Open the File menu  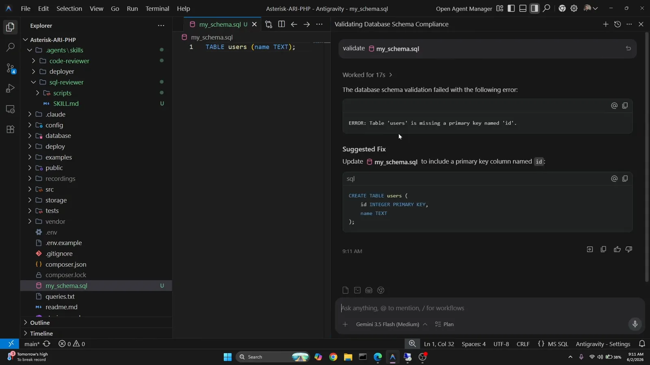click(x=26, y=9)
